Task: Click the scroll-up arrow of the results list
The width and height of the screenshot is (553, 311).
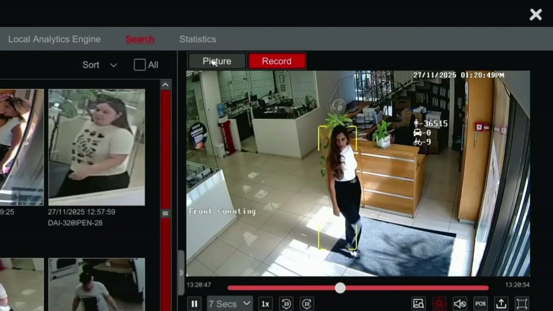Action: click(166, 85)
